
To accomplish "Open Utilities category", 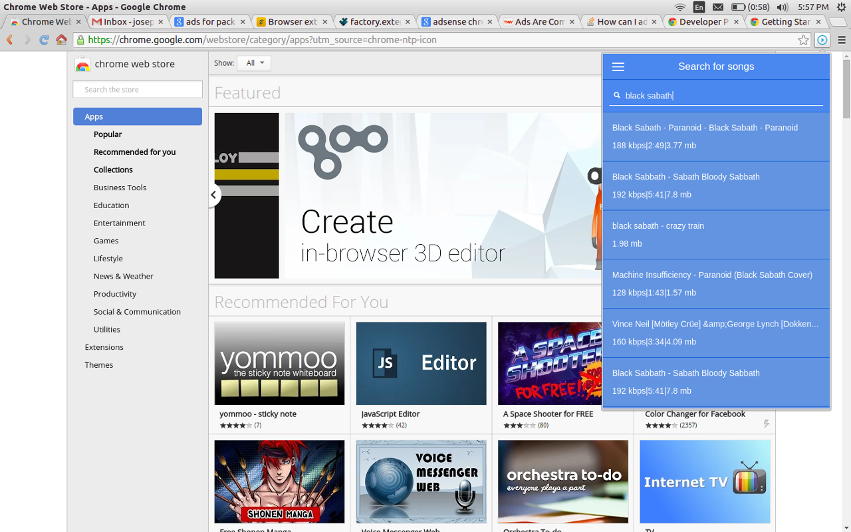I will coord(106,329).
